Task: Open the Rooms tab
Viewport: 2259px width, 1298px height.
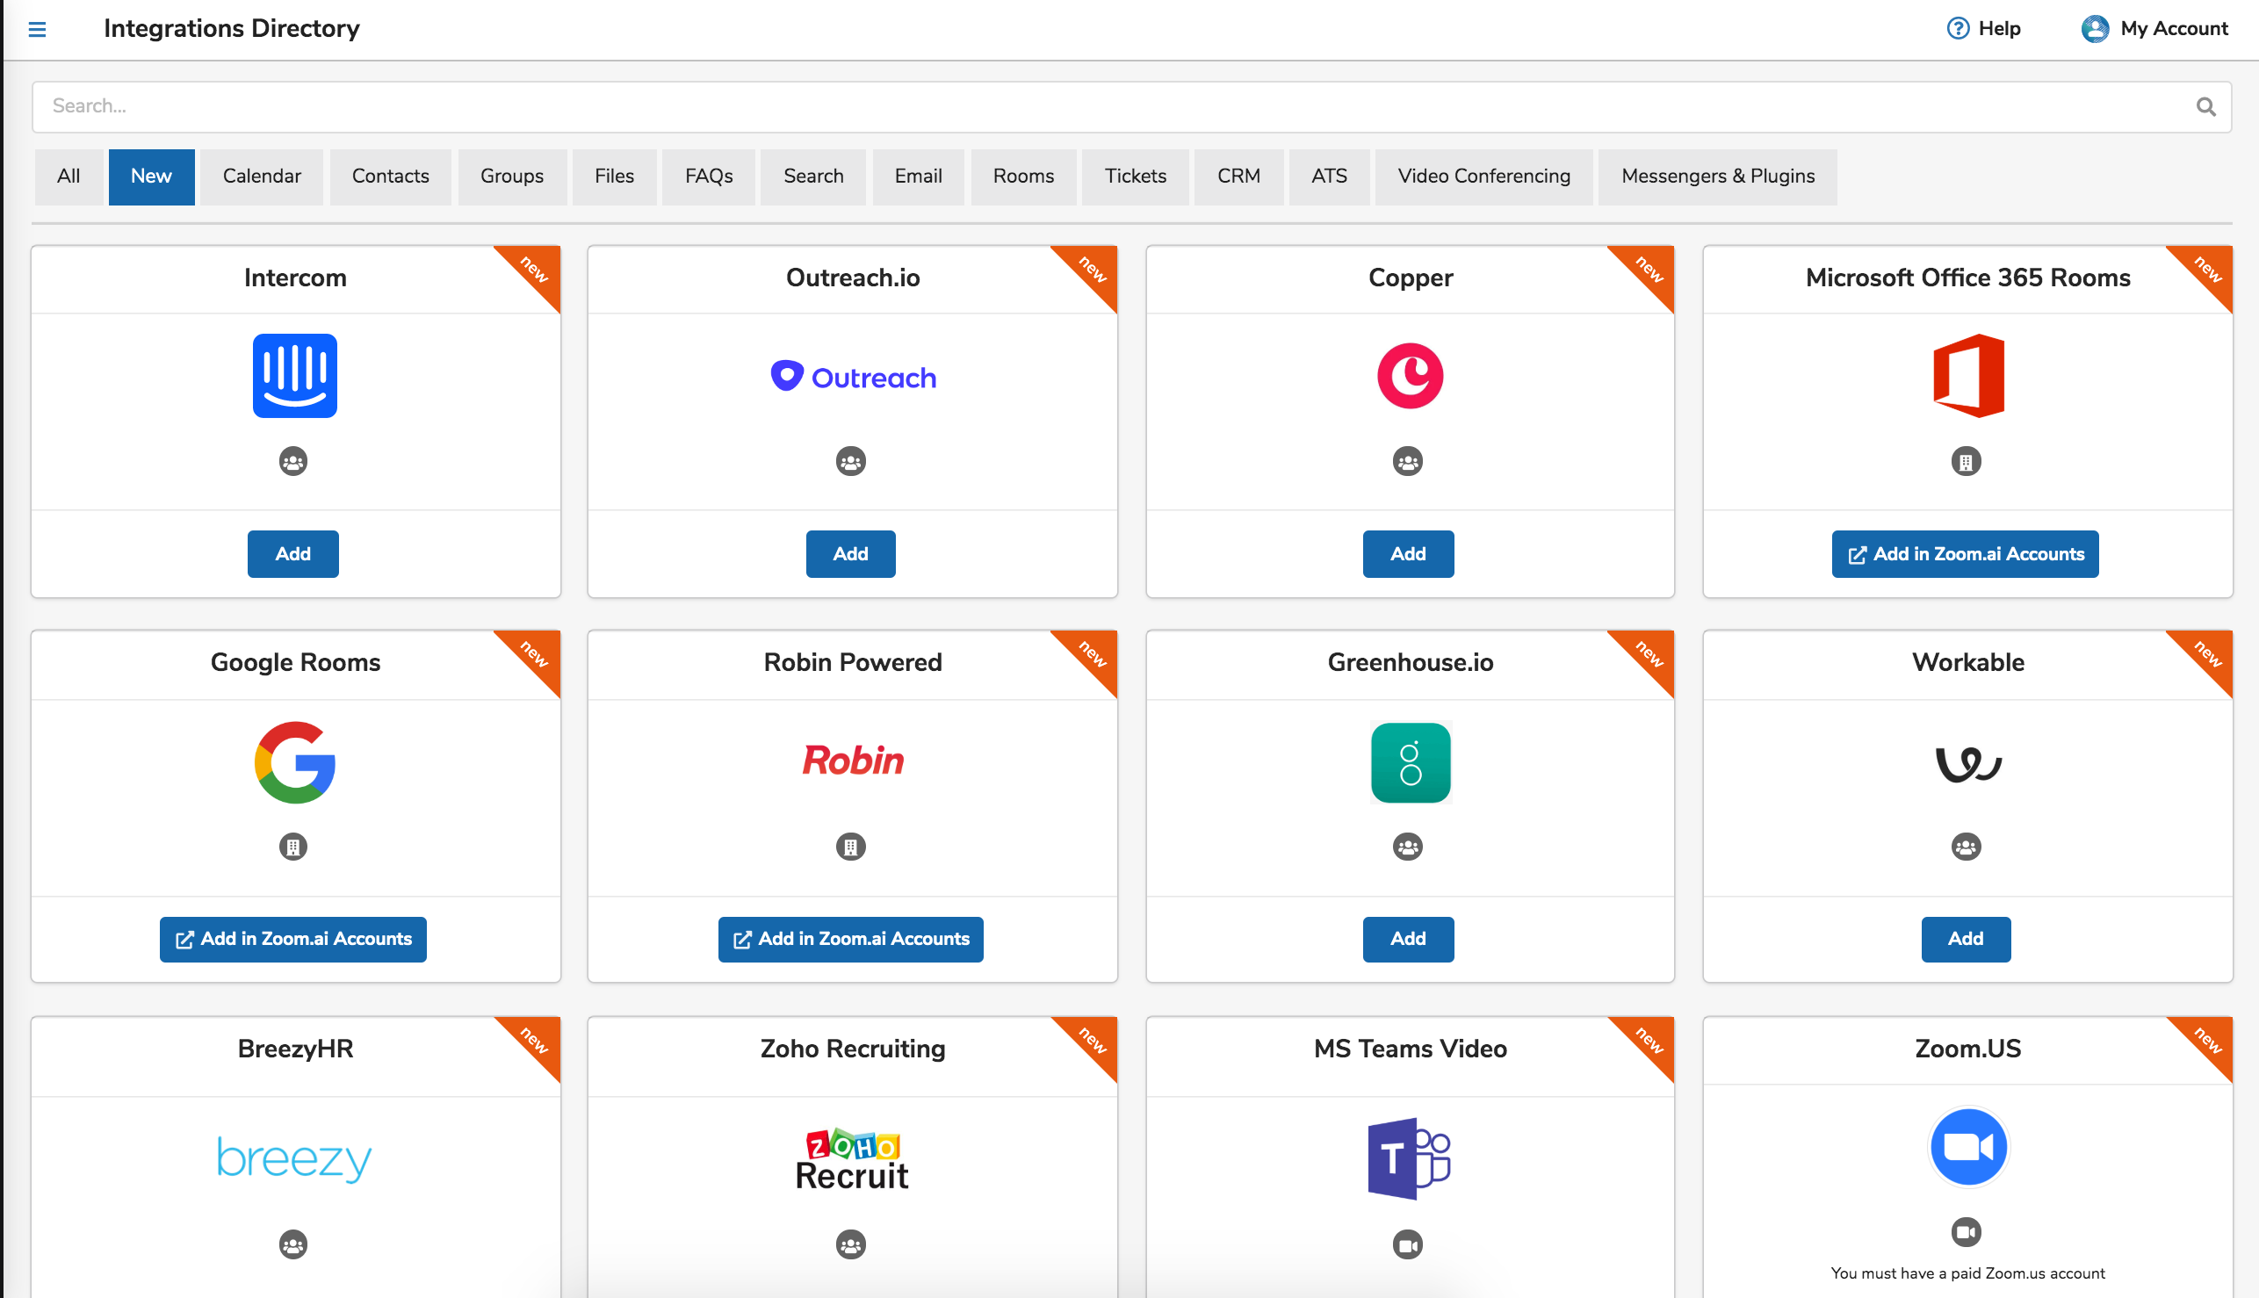Action: [x=1023, y=177]
